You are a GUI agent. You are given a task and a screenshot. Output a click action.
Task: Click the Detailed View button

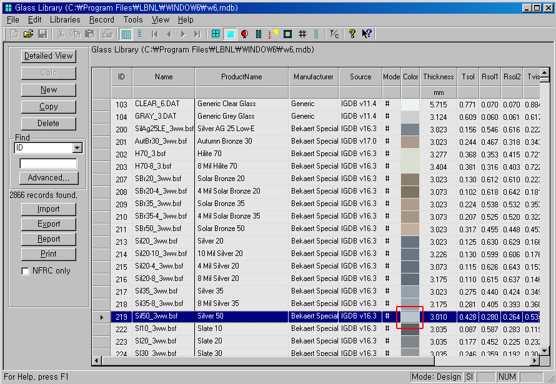[x=48, y=56]
